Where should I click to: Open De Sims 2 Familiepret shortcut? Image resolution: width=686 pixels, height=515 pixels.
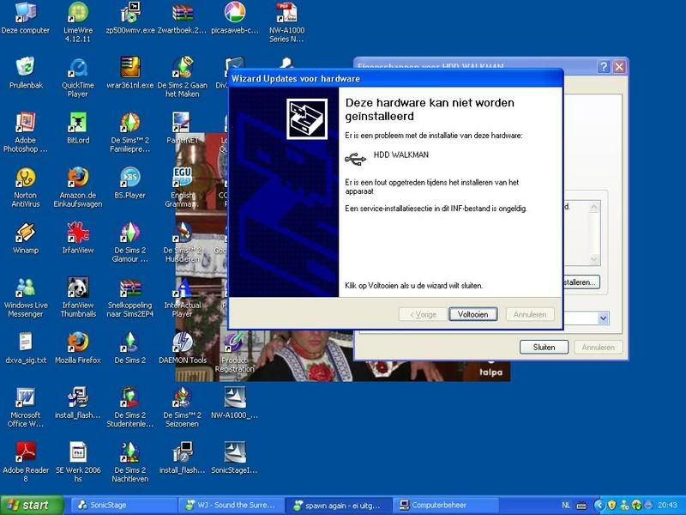click(x=130, y=132)
